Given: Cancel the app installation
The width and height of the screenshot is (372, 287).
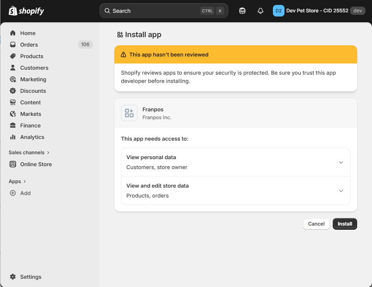Looking at the screenshot, I should point(316,224).
